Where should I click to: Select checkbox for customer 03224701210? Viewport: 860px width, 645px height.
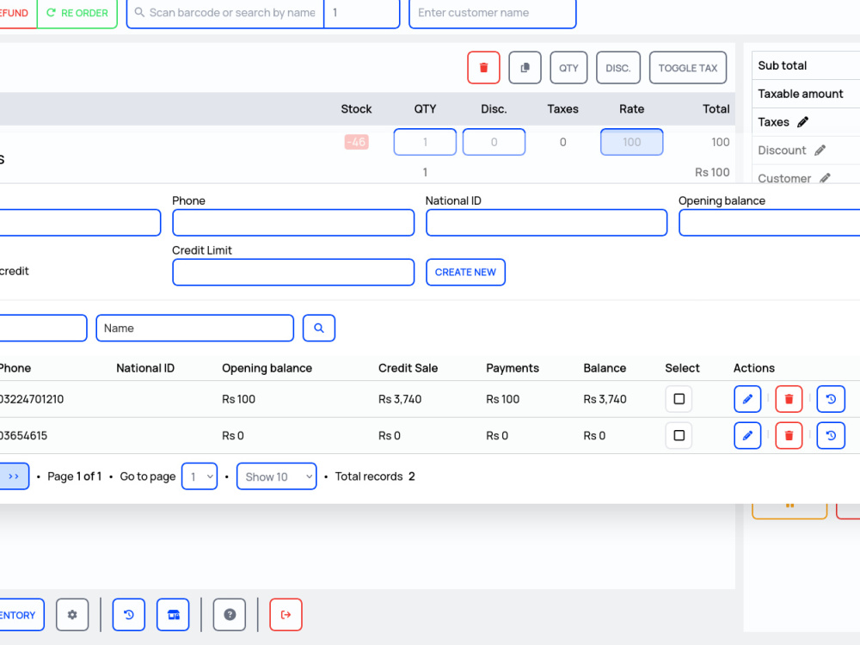[679, 399]
